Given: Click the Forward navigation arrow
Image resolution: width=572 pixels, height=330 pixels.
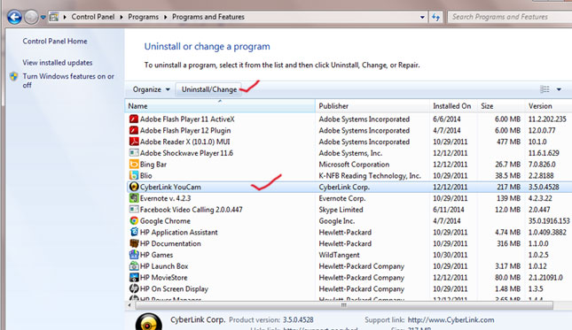Looking at the screenshot, I should 31,17.
